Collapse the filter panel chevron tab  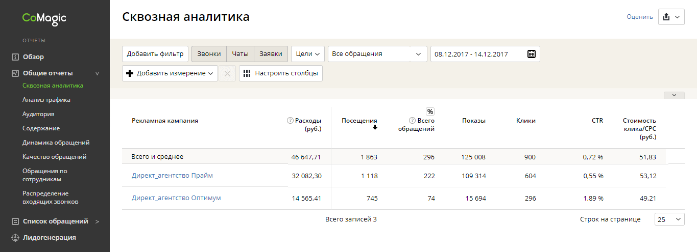674,95
